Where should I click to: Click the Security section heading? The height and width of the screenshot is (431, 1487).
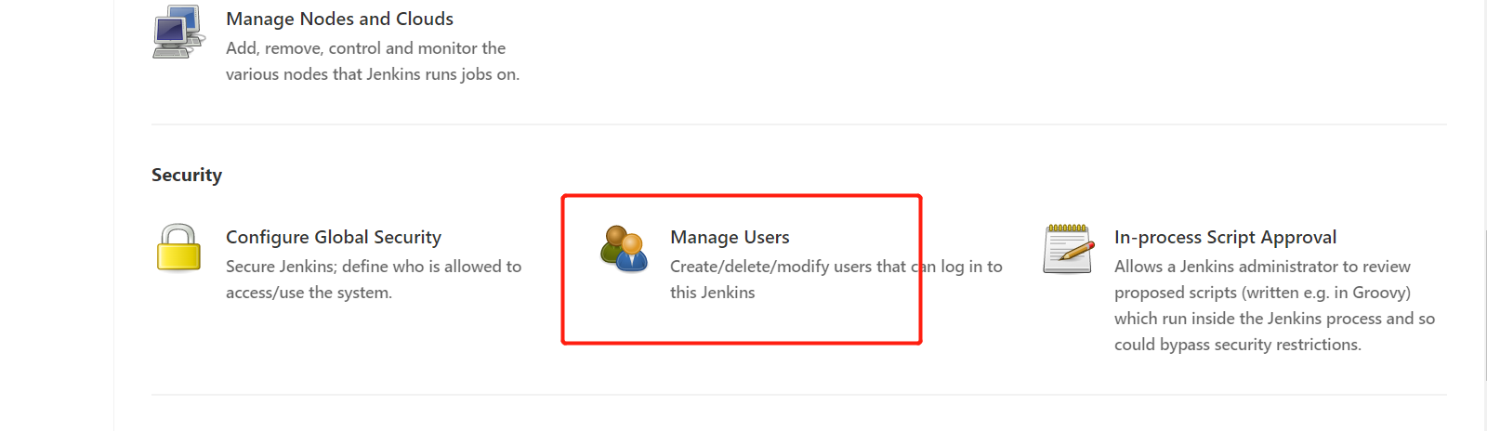tap(187, 175)
